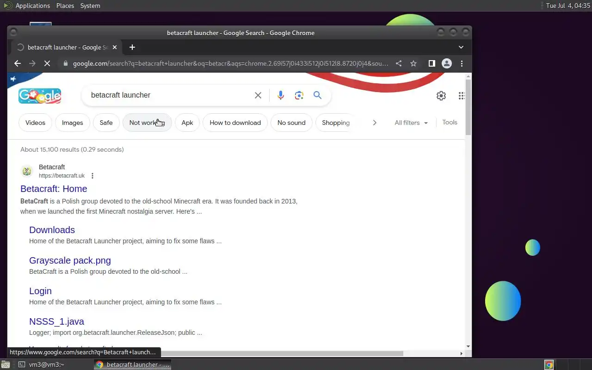Open Google quick settings gear
Viewport: 592px width, 370px height.
click(441, 96)
